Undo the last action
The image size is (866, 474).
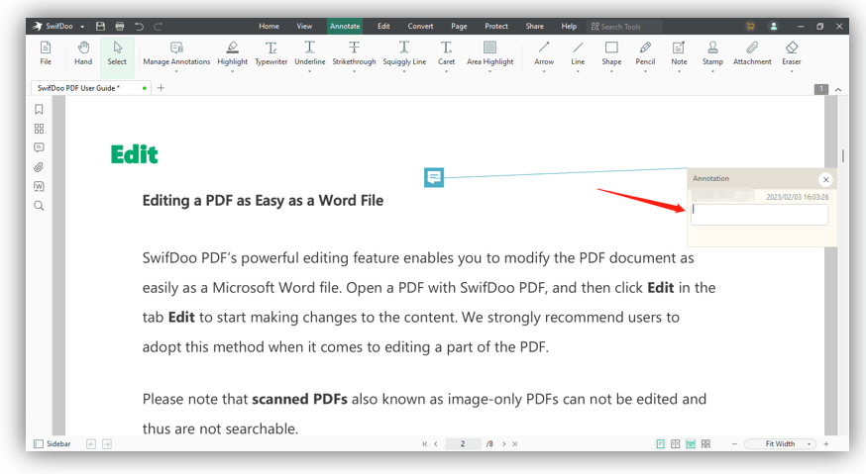pos(139,26)
